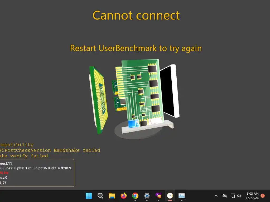Click the OneDrive cloud tray icon

pos(225,196)
